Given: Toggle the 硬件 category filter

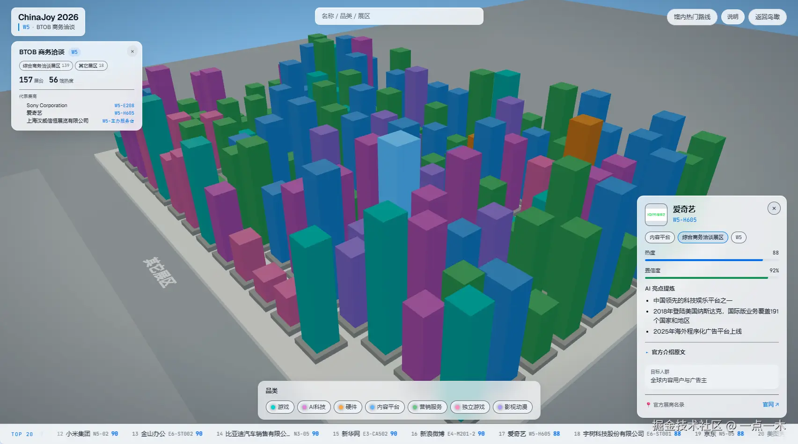Looking at the screenshot, I should point(348,407).
